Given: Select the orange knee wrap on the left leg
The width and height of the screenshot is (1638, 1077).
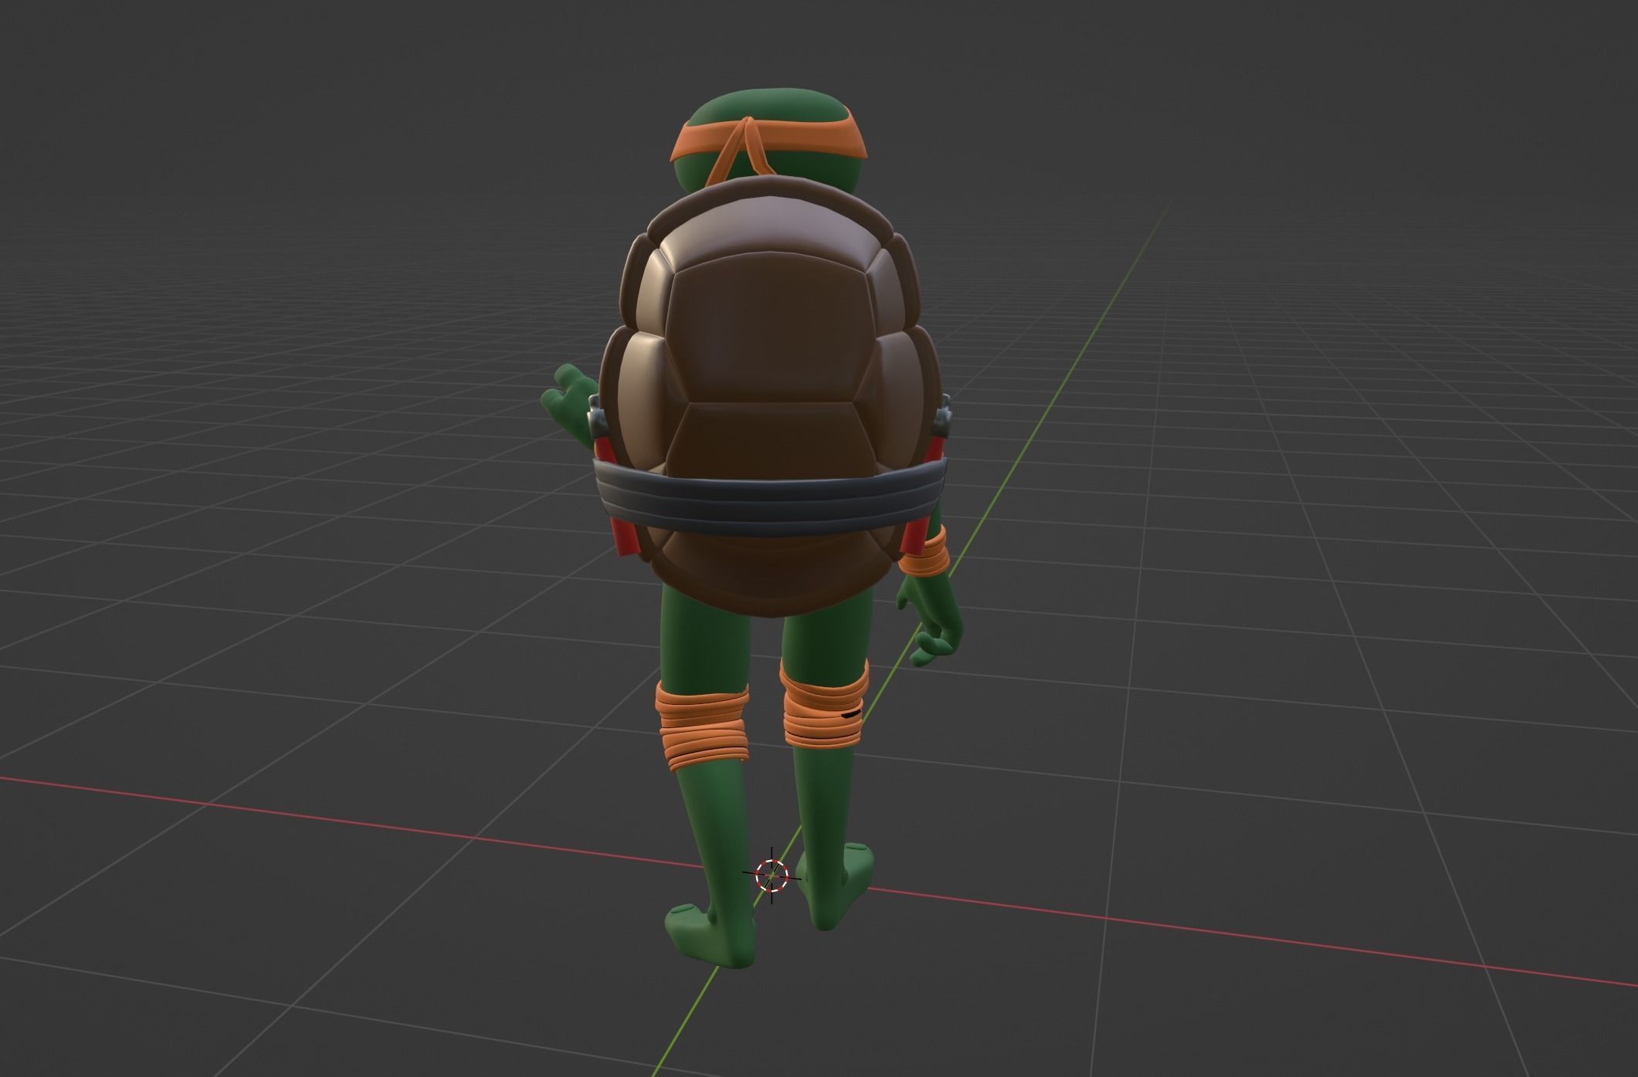Looking at the screenshot, I should 703,725.
